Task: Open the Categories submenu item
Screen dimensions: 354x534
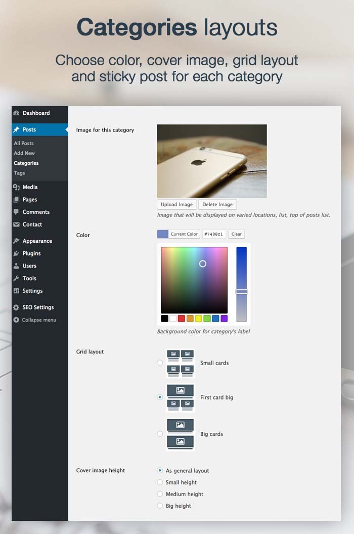Action: (26, 163)
